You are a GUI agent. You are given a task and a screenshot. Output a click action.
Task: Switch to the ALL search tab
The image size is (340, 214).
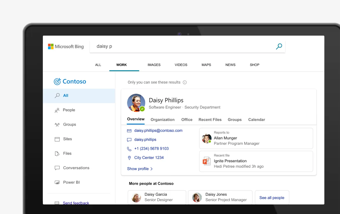[x=98, y=65]
